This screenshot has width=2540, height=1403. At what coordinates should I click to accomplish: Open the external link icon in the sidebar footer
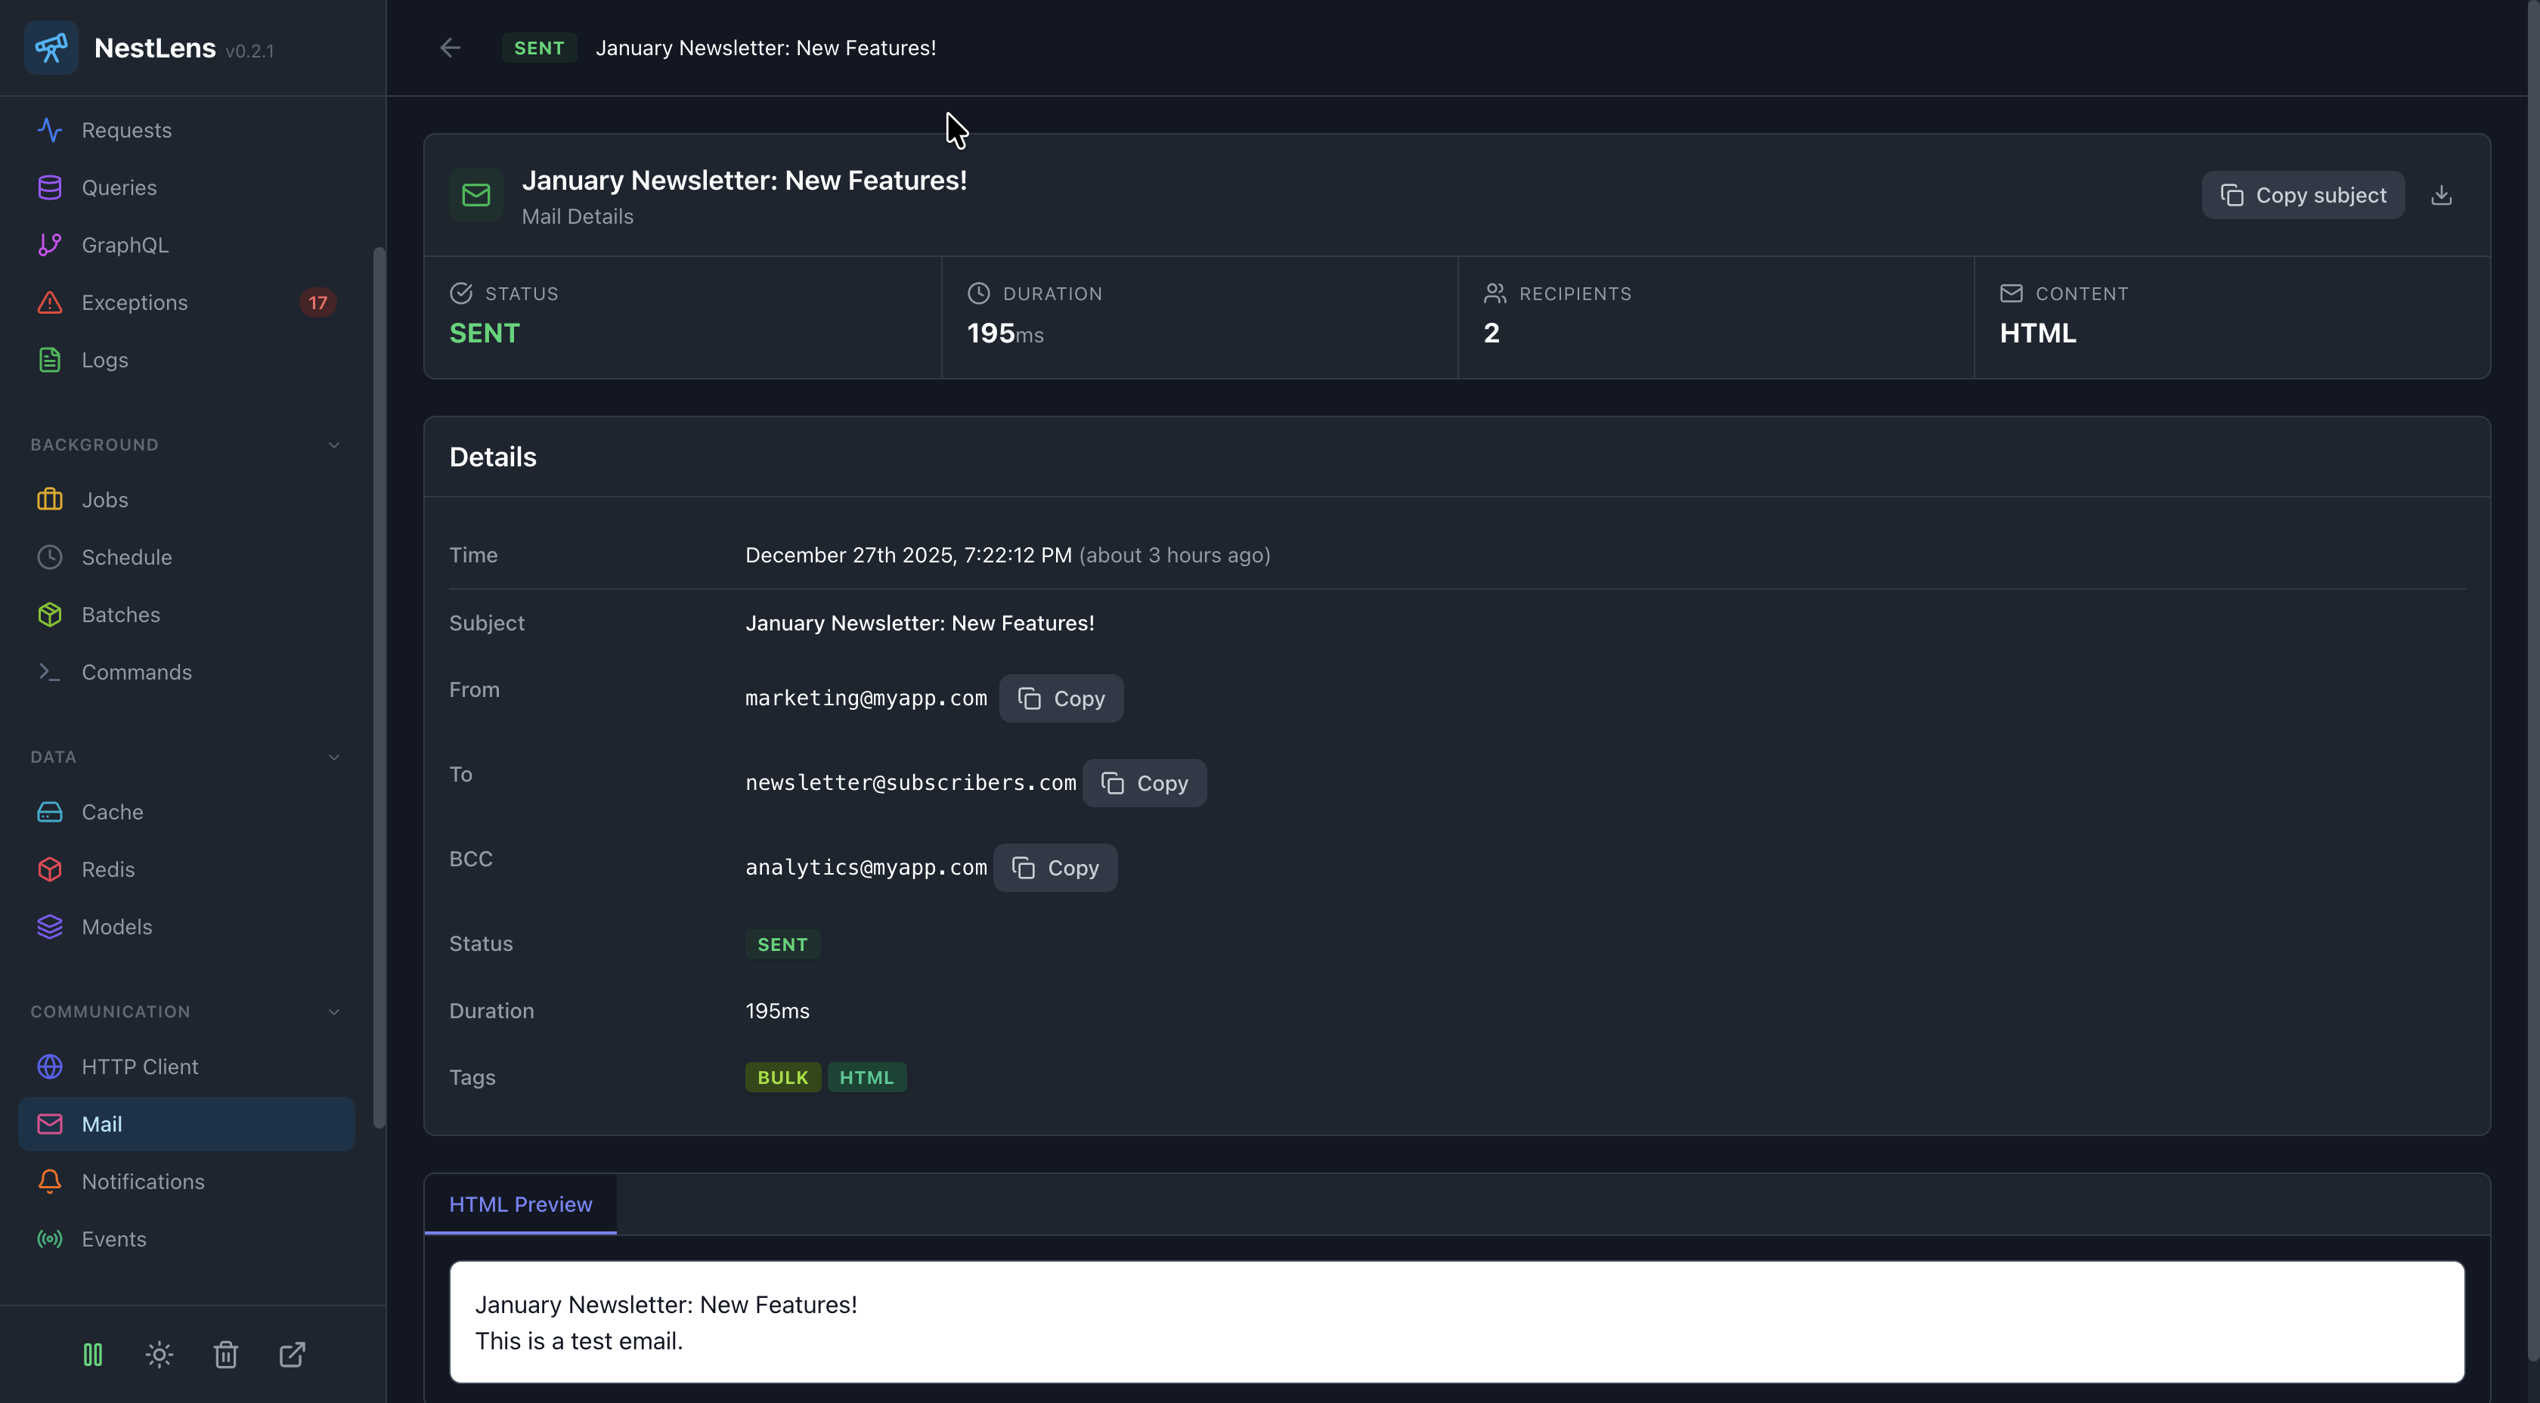point(292,1355)
